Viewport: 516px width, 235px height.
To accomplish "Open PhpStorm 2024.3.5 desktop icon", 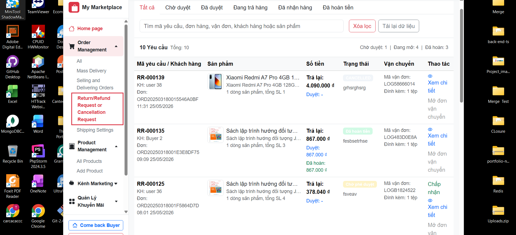I will tap(38, 157).
